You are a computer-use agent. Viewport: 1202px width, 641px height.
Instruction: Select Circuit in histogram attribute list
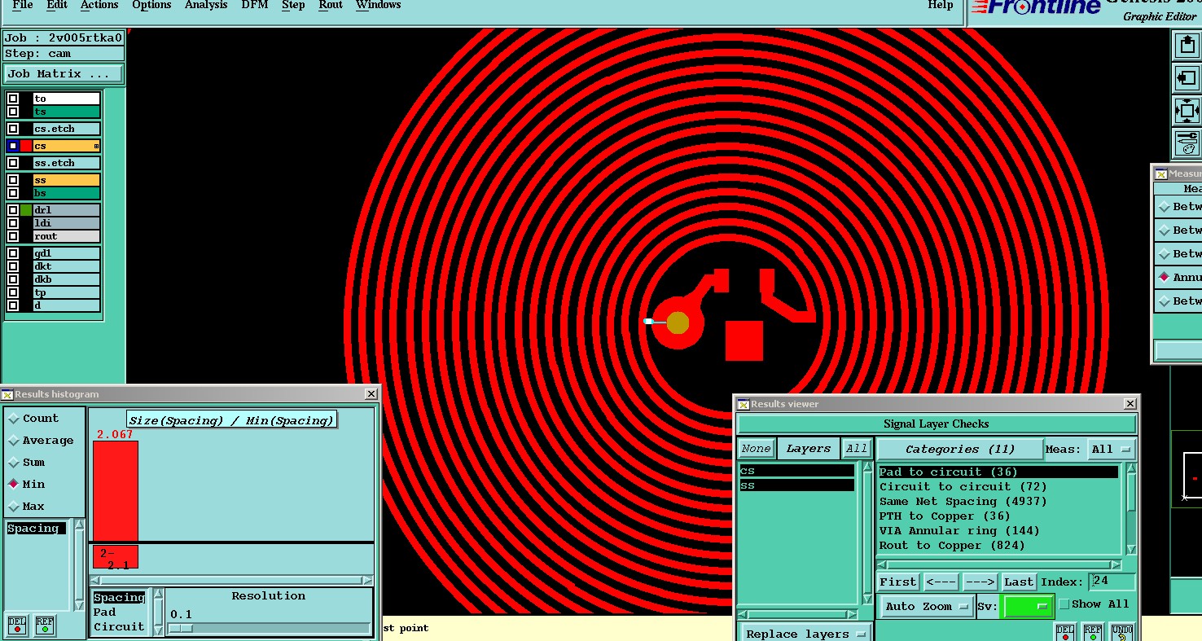click(119, 627)
